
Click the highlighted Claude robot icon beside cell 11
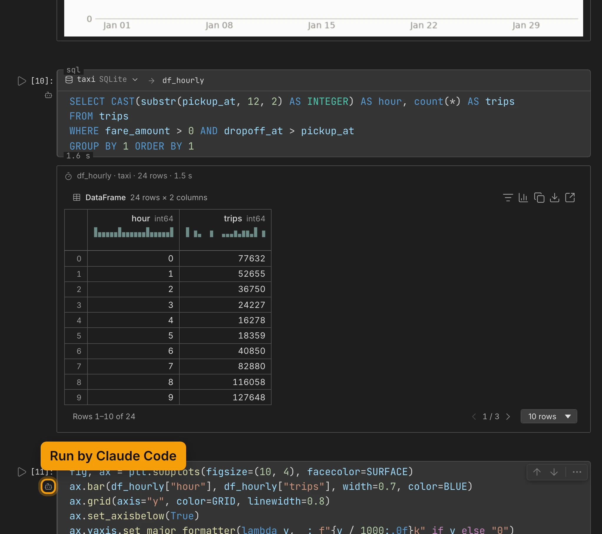pyautogui.click(x=48, y=486)
